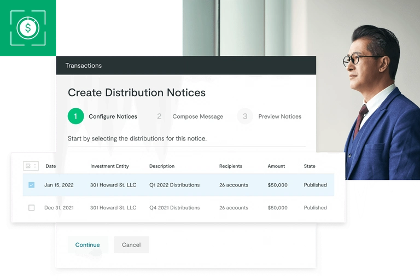The image size is (420, 280).
Task: Click the step 3 circle indicator
Action: pyautogui.click(x=245, y=116)
